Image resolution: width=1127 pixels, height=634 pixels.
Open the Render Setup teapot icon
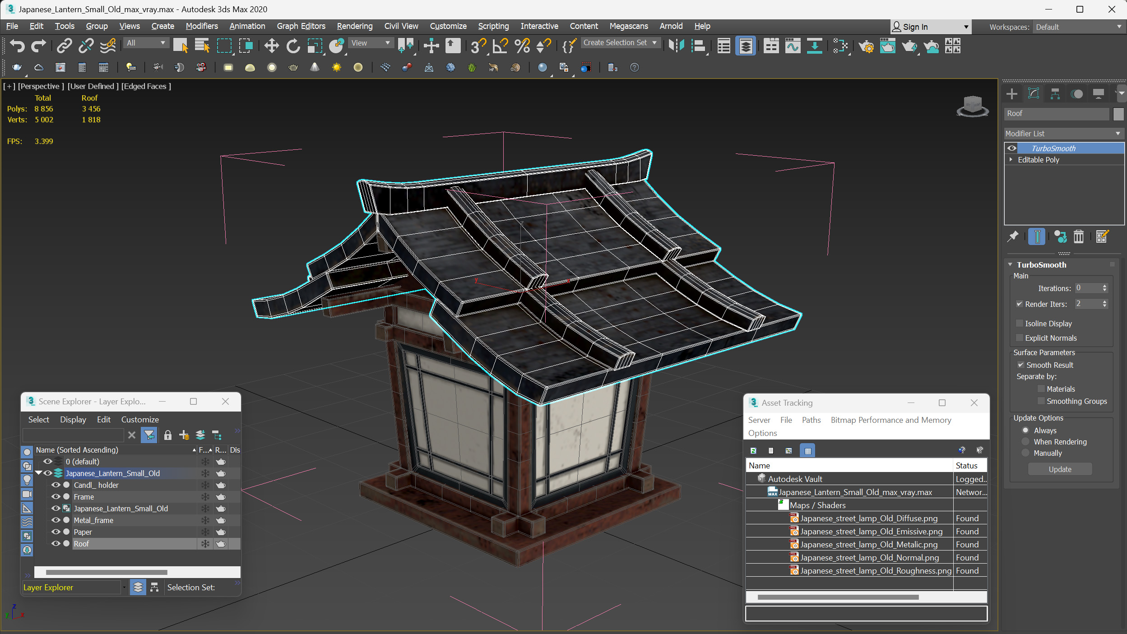[866, 46]
